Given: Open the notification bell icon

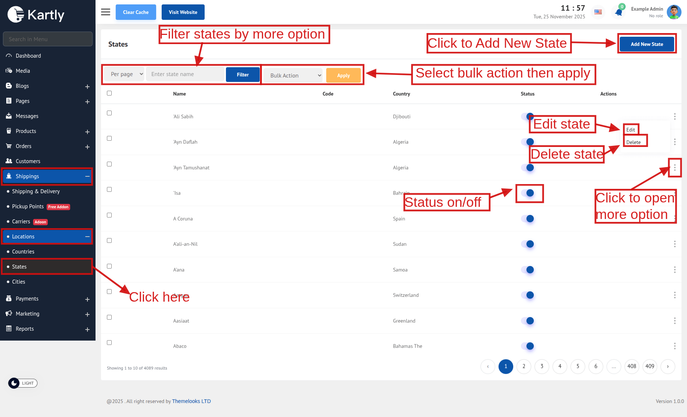Looking at the screenshot, I should click(619, 12).
